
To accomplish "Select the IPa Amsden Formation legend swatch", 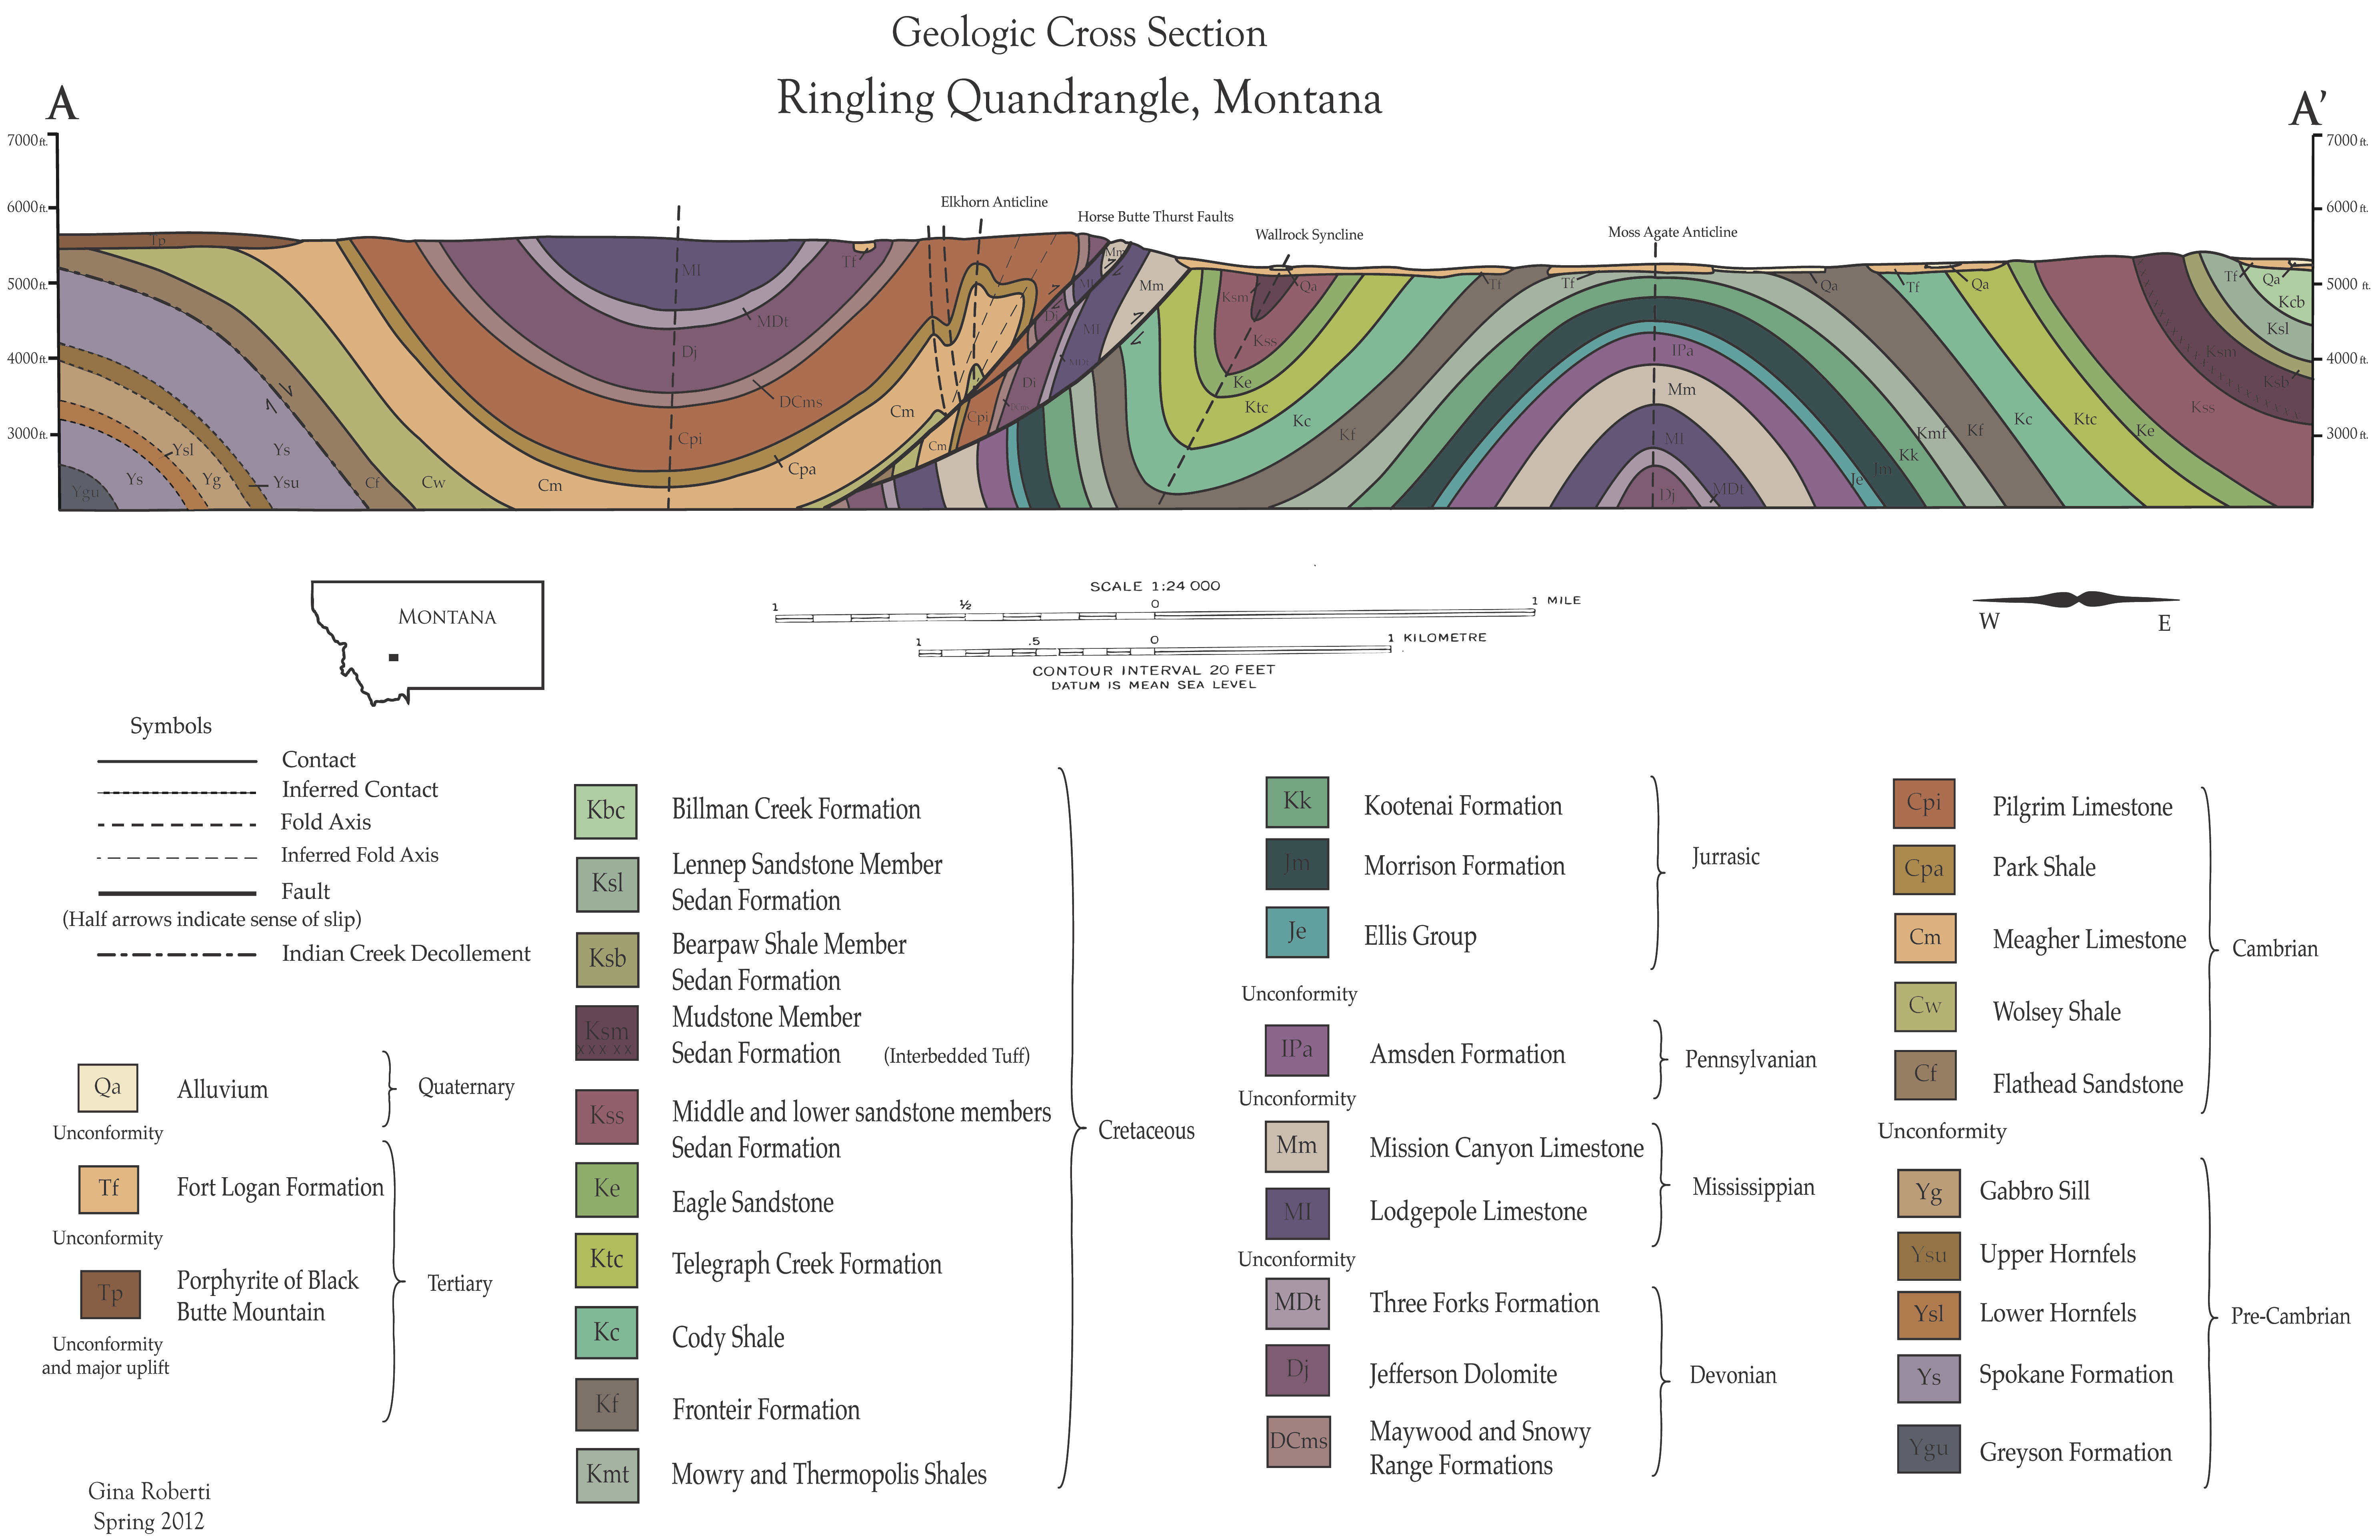I will coord(1297,1050).
